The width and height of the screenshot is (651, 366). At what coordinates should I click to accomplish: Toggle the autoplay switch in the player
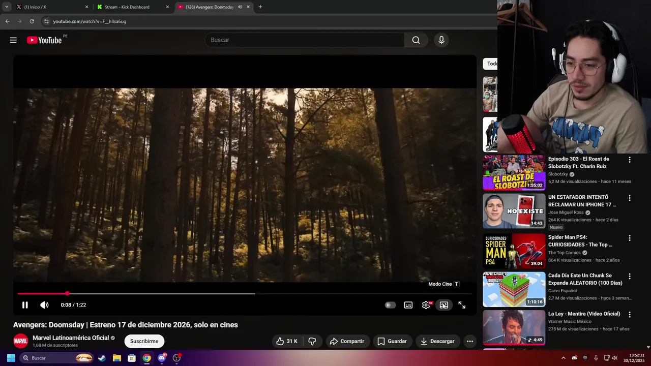[x=390, y=305]
